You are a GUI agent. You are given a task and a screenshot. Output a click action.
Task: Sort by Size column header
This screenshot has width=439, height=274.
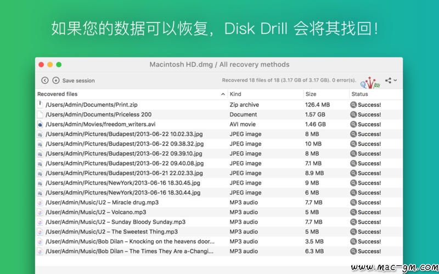[x=311, y=94]
